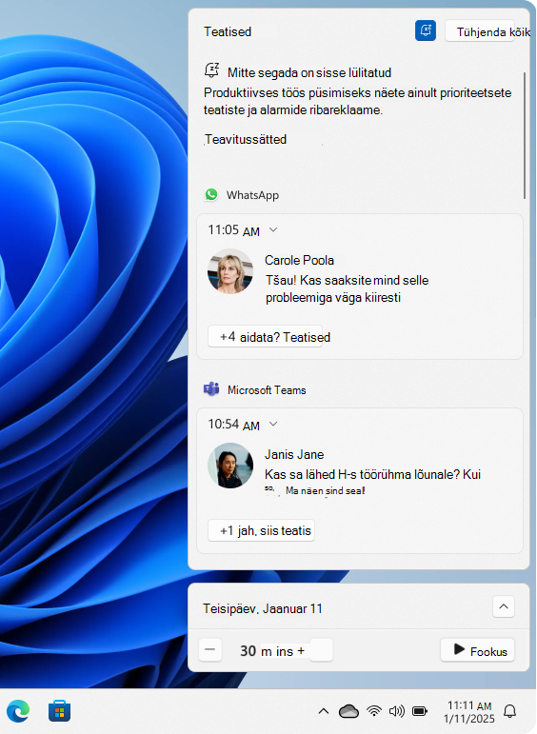
Task: Toggle the Do Not Disturb bell icon
Action: tap(425, 30)
